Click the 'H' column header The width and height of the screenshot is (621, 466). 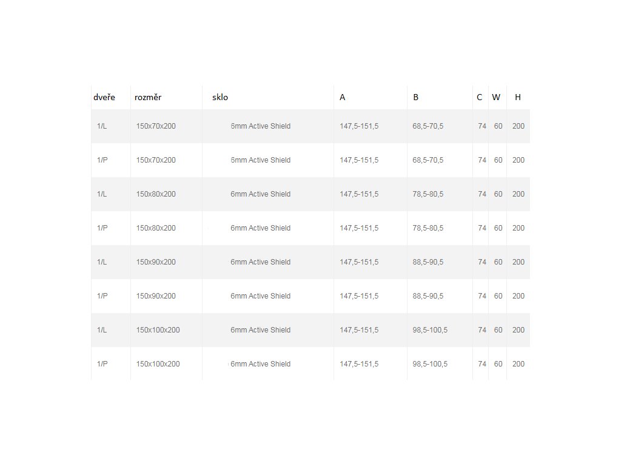[518, 97]
